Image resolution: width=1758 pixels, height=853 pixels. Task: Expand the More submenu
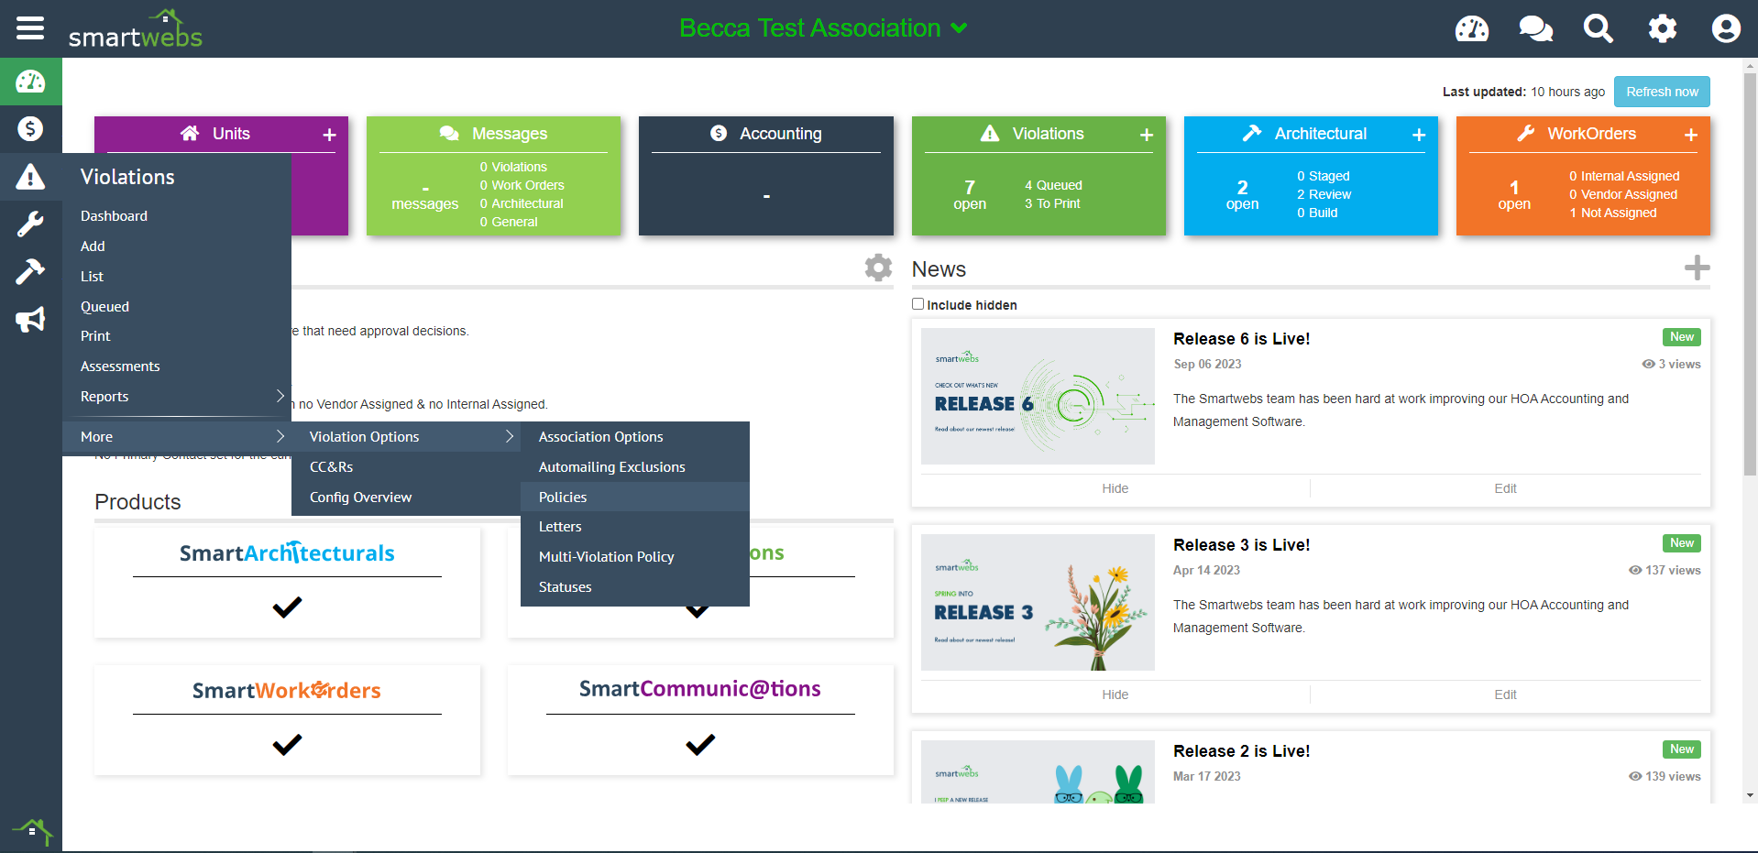(177, 436)
